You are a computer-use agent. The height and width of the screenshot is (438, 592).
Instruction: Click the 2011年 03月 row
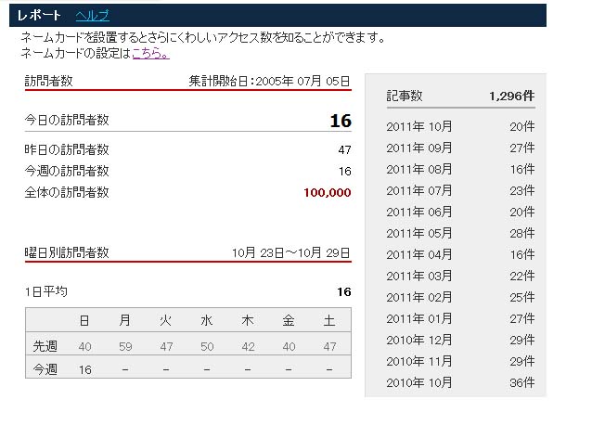click(x=460, y=276)
